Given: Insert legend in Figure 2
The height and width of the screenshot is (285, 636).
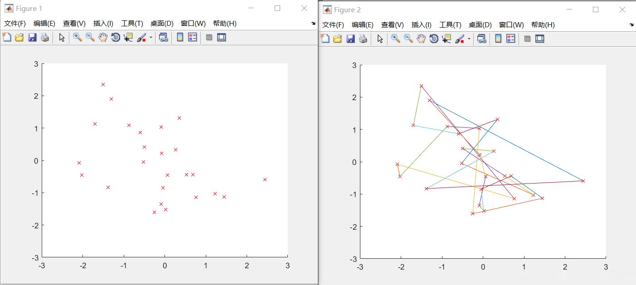Looking at the screenshot, I should click(x=511, y=39).
